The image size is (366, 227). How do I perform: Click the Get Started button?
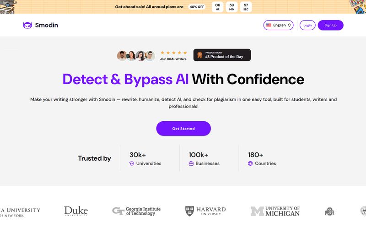click(x=183, y=129)
